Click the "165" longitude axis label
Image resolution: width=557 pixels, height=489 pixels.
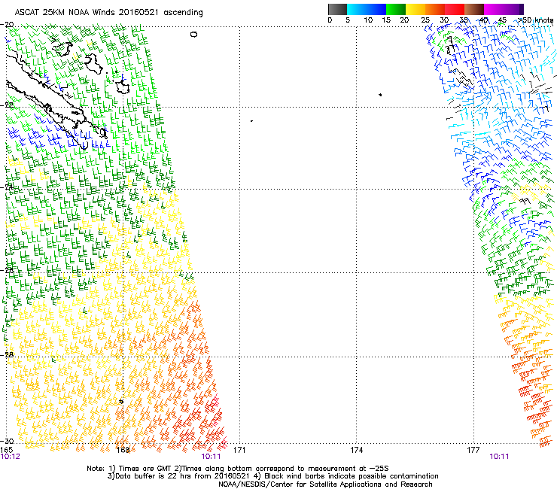tap(7, 450)
